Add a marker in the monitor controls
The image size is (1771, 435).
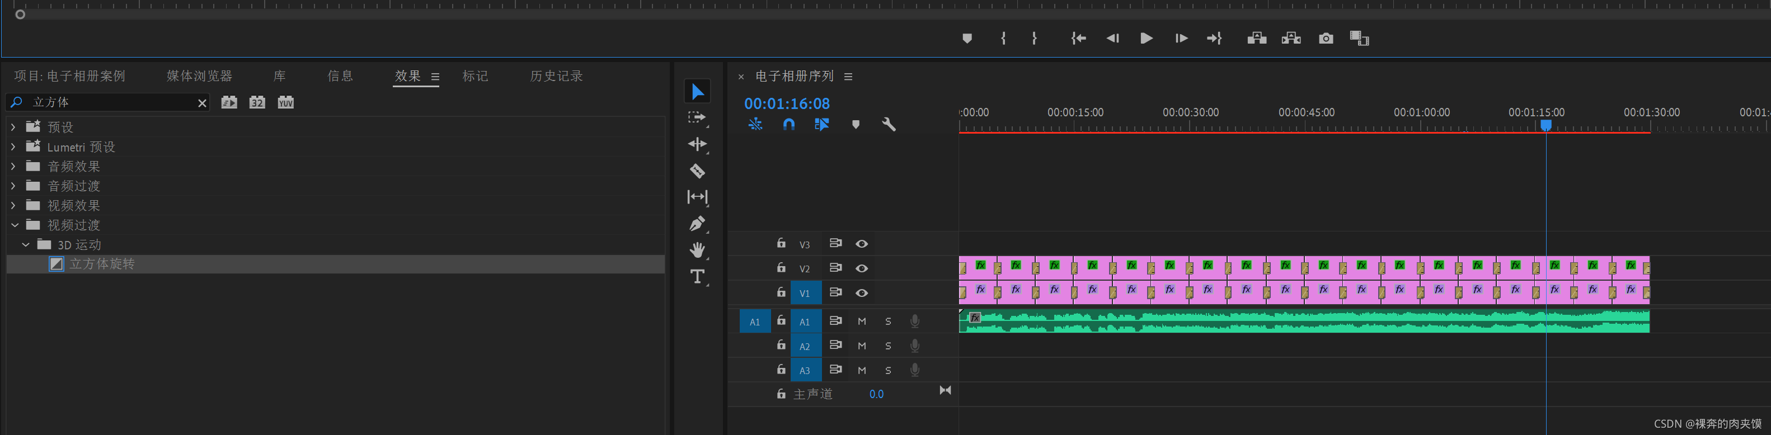click(x=966, y=39)
